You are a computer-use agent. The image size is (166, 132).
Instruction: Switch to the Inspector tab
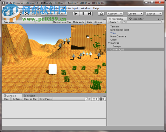click(136, 19)
